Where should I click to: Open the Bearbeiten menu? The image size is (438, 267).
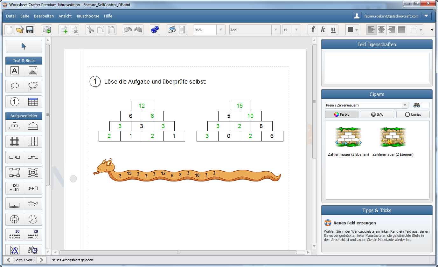pos(44,16)
